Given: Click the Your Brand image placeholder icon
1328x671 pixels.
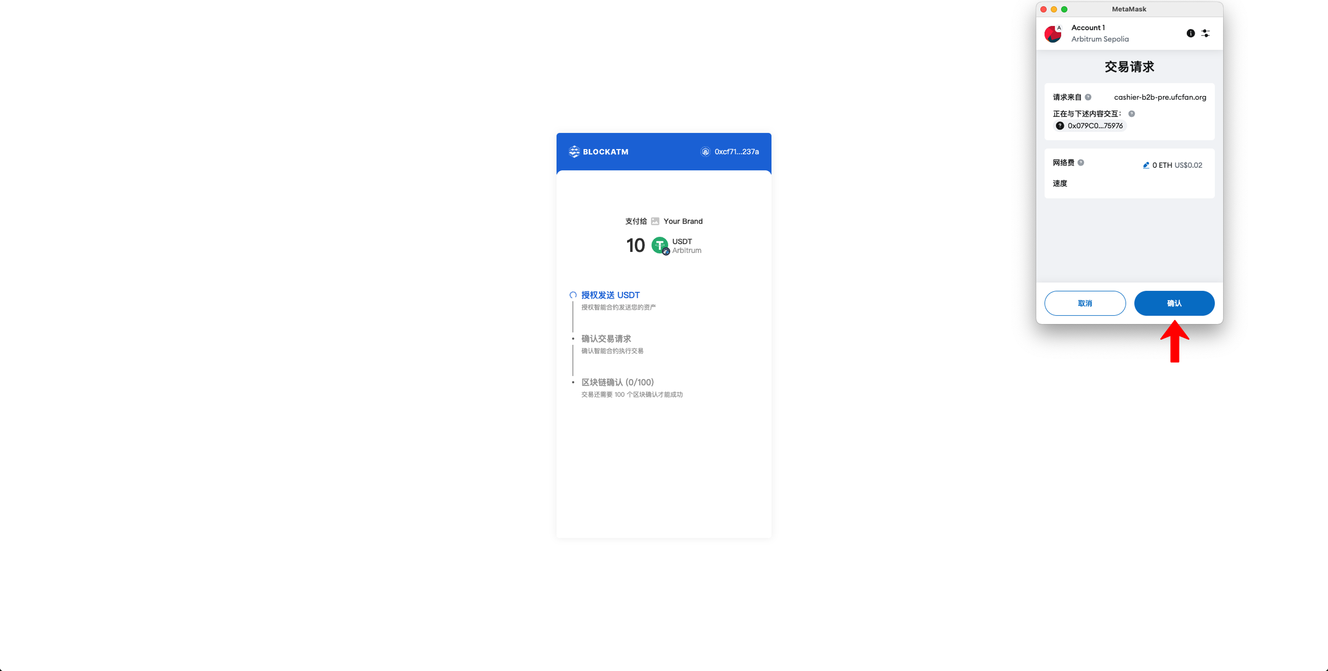Looking at the screenshot, I should pos(655,221).
